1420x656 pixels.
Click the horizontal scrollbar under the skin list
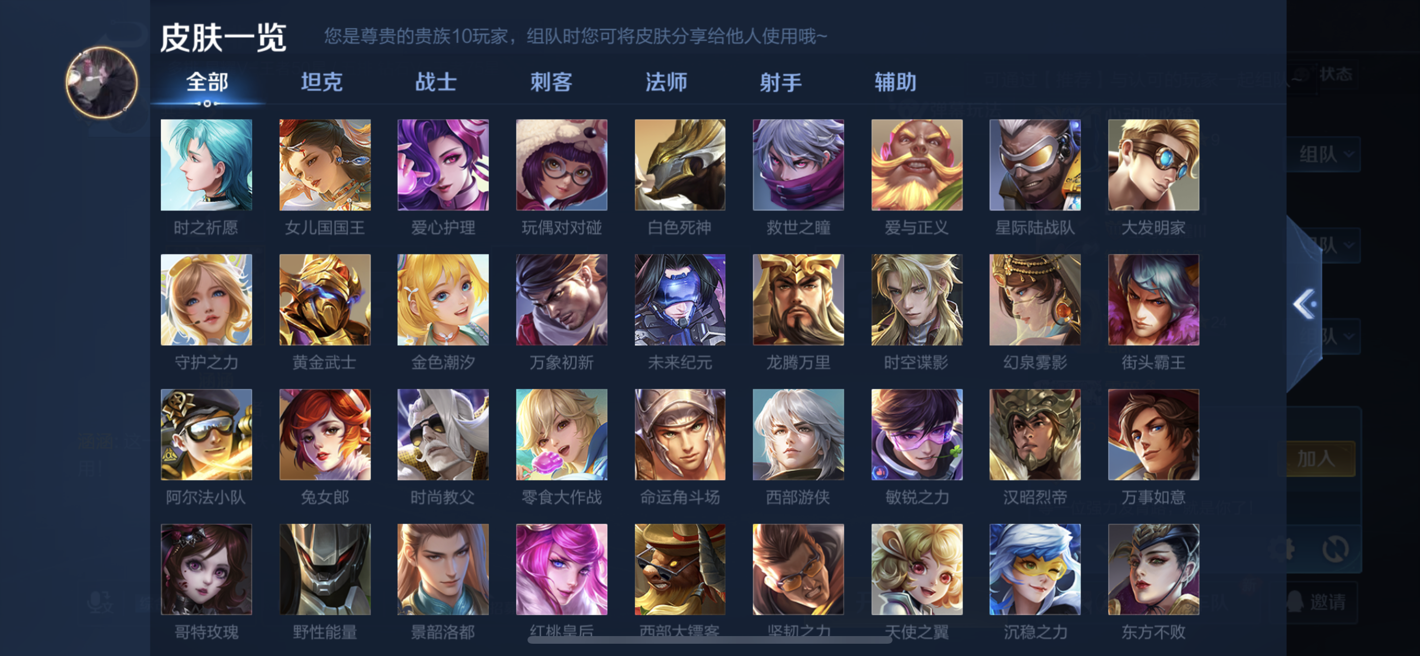coord(709,640)
